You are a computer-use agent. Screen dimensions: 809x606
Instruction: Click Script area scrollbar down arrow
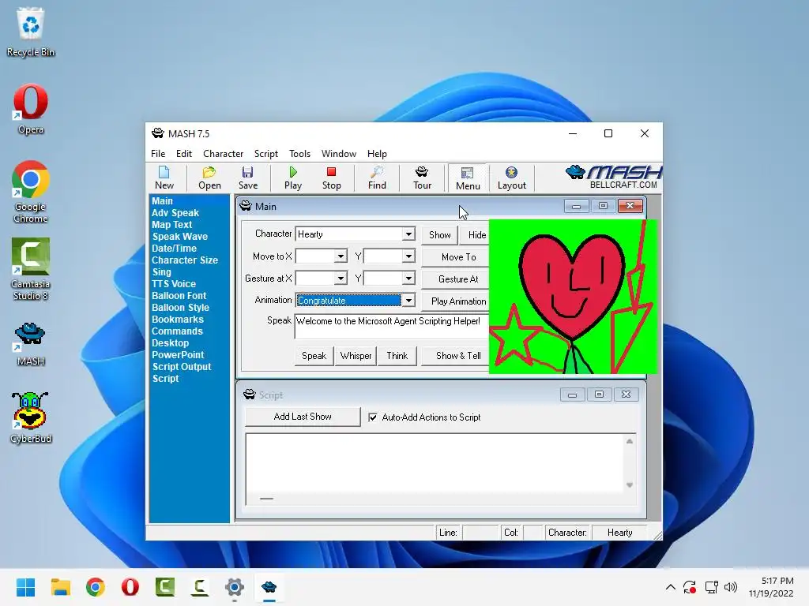(x=630, y=485)
